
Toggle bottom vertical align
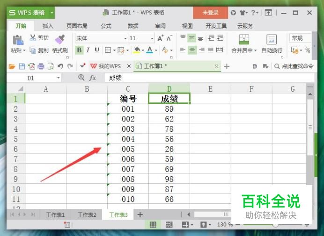[x=200, y=38]
